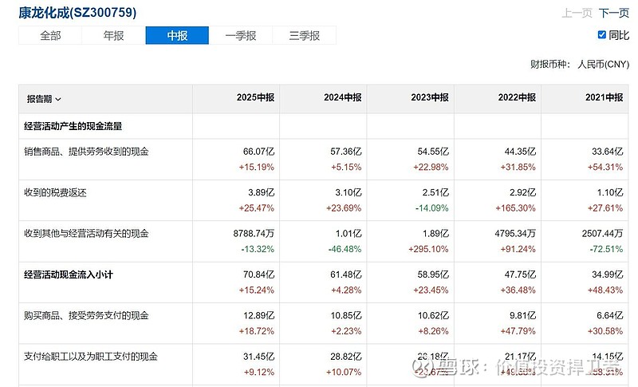Click the 收到的税费返还 row label
This screenshot has height=387, width=638.
(55, 192)
